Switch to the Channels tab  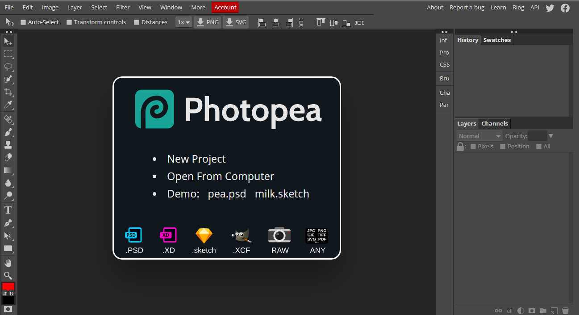pyautogui.click(x=495, y=123)
